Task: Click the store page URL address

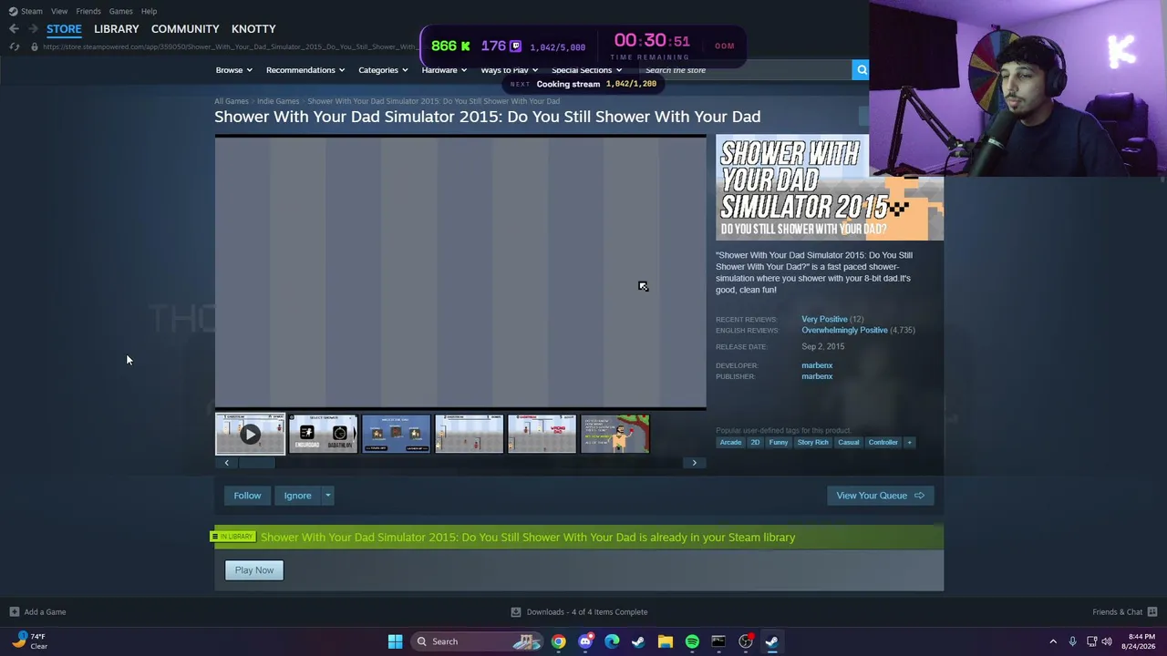Action: 230,46
